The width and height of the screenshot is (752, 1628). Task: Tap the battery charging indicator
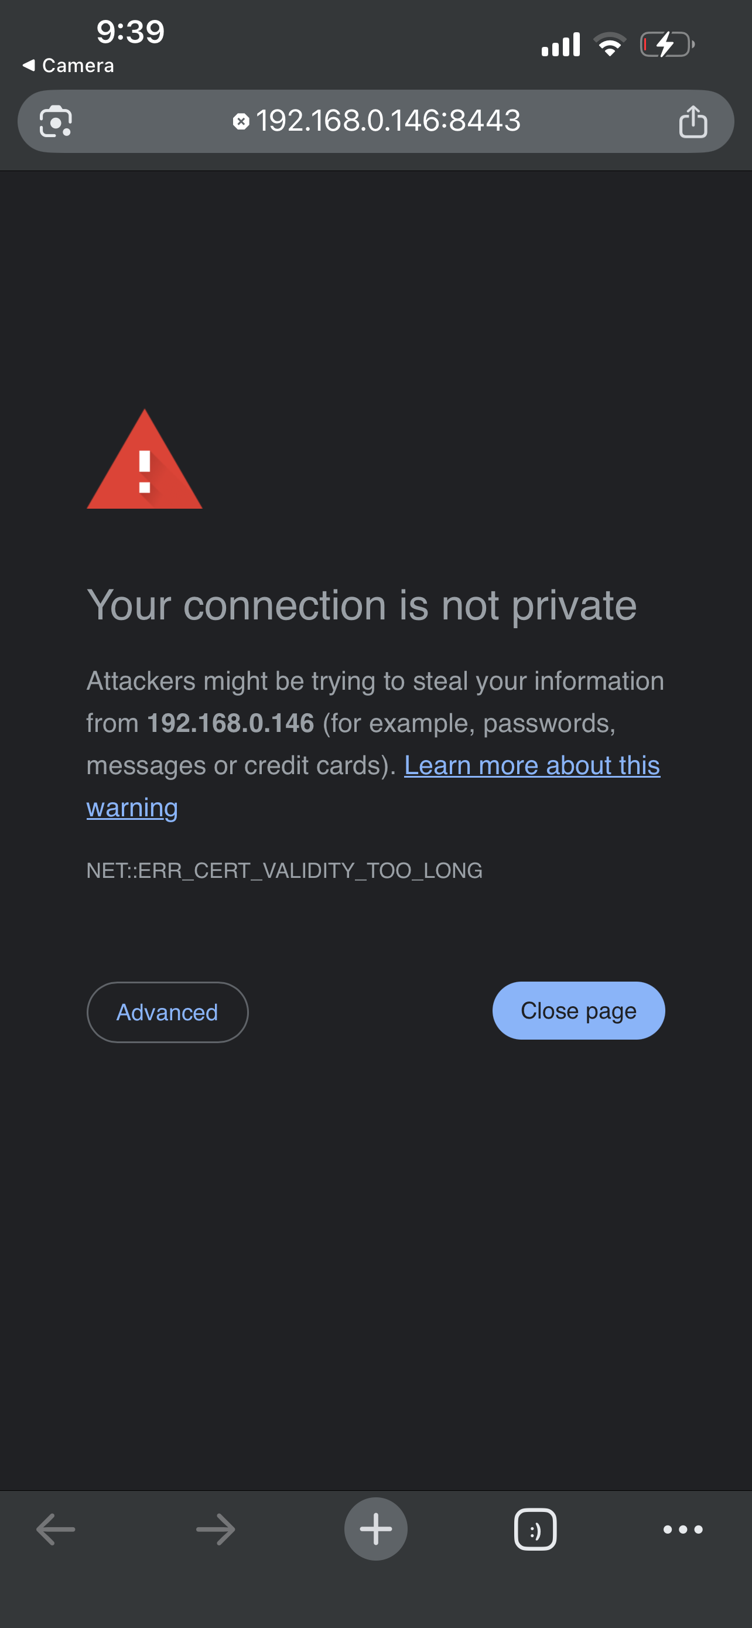pyautogui.click(x=666, y=43)
